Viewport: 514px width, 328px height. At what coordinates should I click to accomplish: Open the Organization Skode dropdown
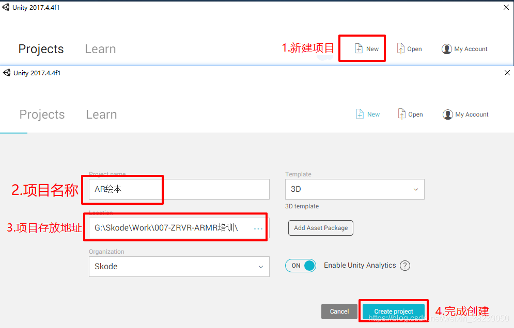coord(179,267)
